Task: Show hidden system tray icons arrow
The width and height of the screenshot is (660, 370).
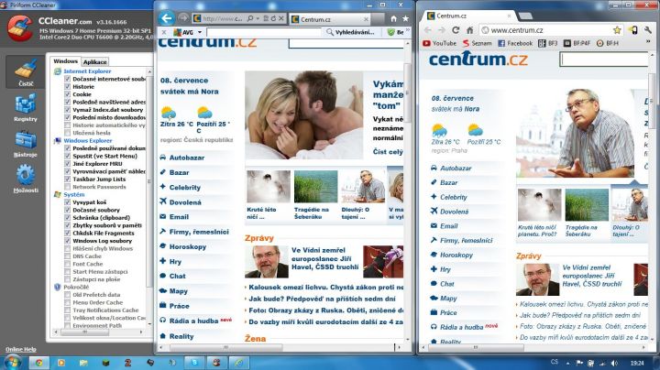Action: tap(567, 363)
